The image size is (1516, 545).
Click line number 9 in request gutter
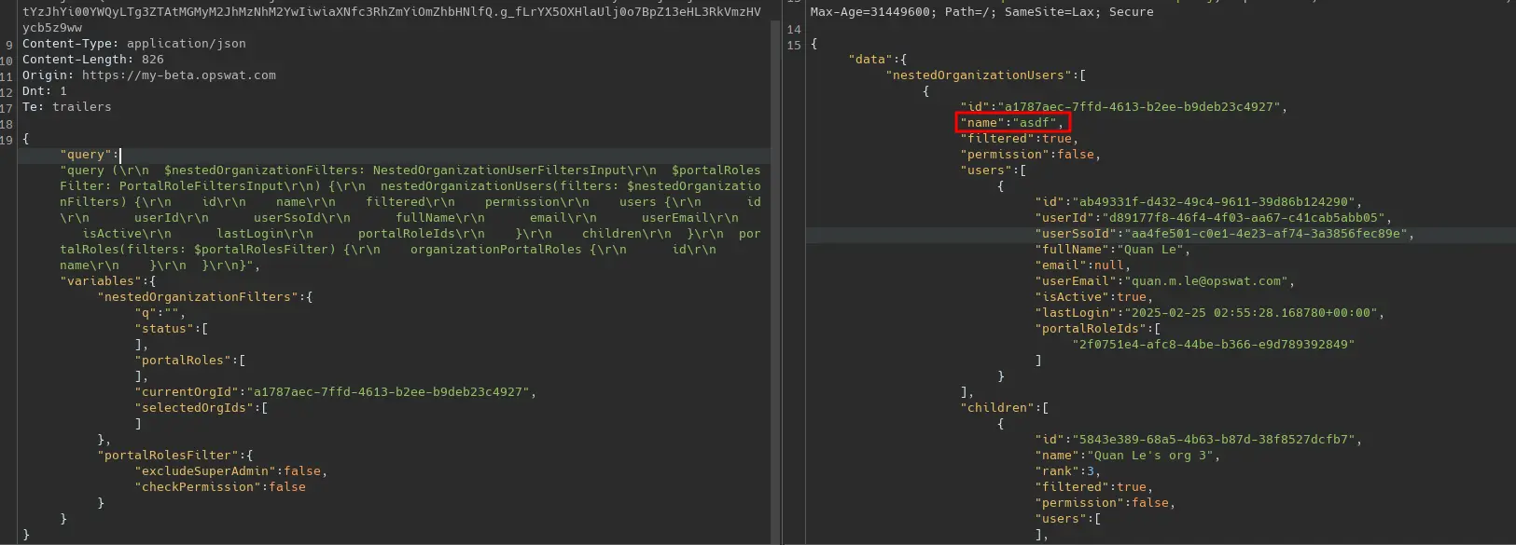9,44
